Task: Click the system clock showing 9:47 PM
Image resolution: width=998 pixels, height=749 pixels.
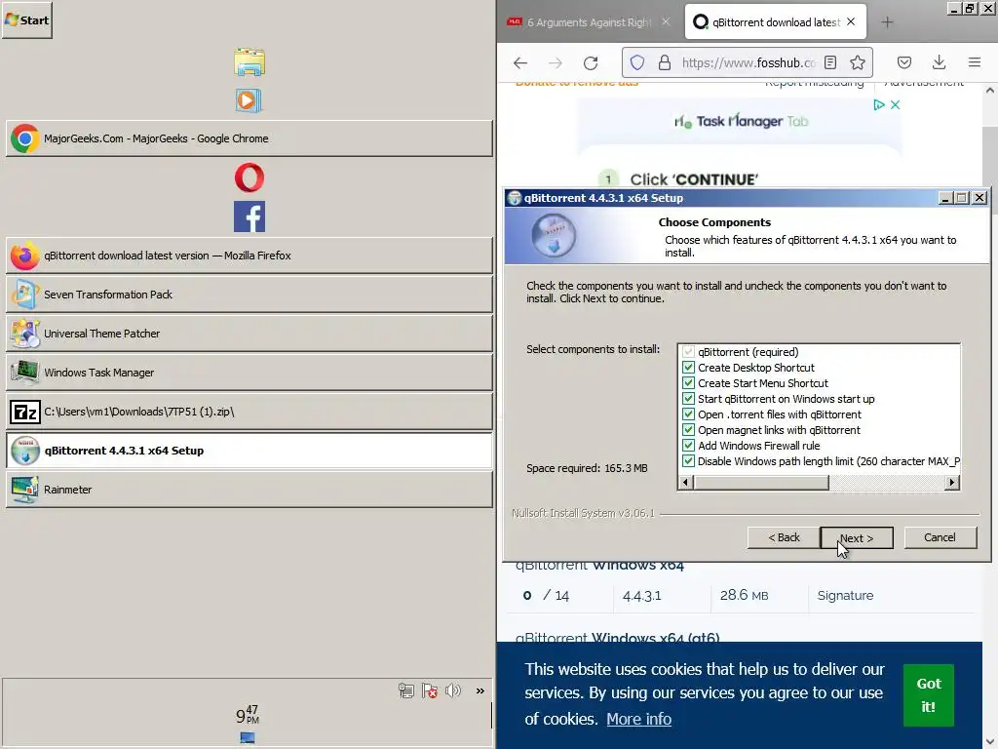Action: [248, 715]
